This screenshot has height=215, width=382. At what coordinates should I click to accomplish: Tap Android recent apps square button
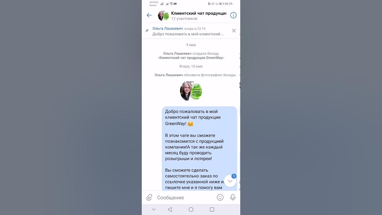click(212, 210)
